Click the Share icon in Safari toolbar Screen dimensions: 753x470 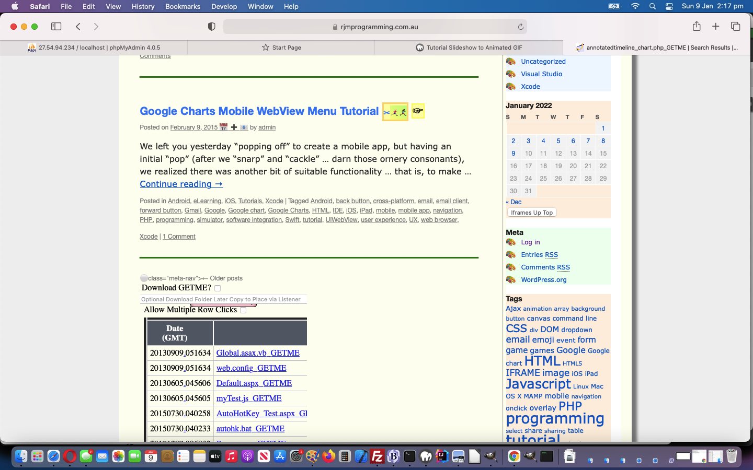(697, 27)
